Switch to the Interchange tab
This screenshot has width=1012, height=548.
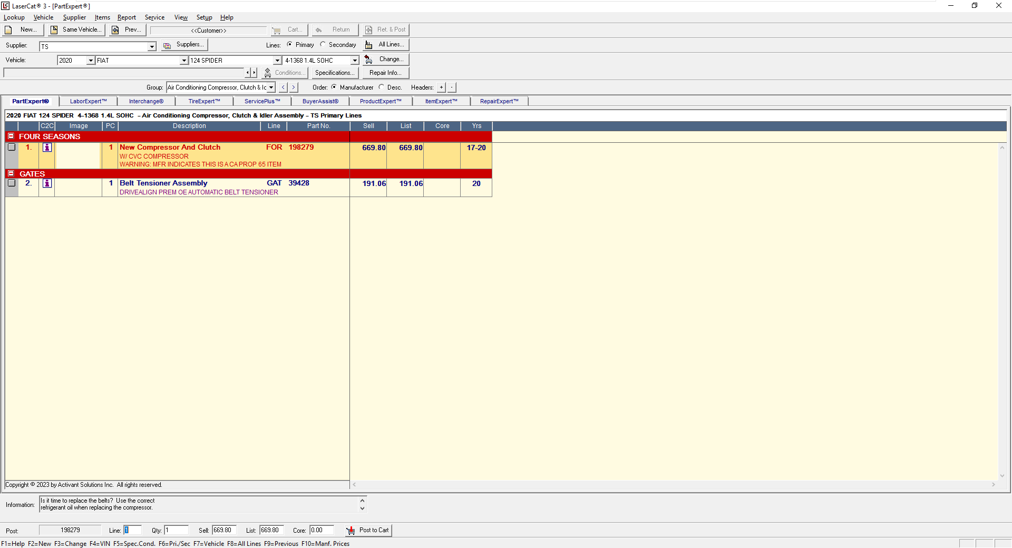pyautogui.click(x=146, y=101)
